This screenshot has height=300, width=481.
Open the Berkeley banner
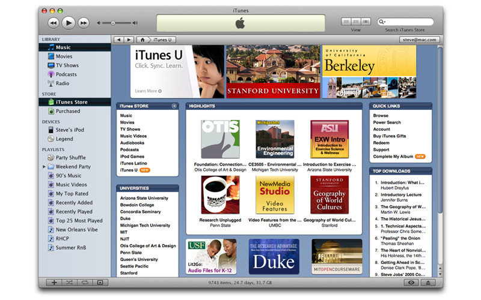coord(369,71)
